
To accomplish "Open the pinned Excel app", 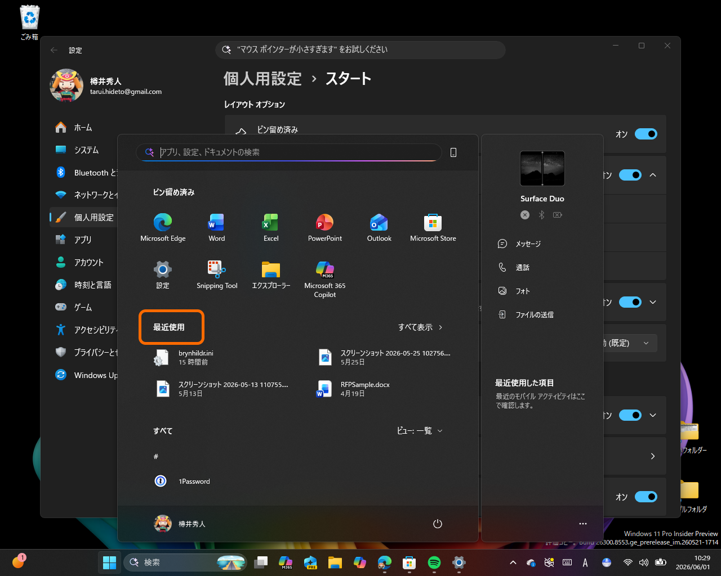I will 271,227.
